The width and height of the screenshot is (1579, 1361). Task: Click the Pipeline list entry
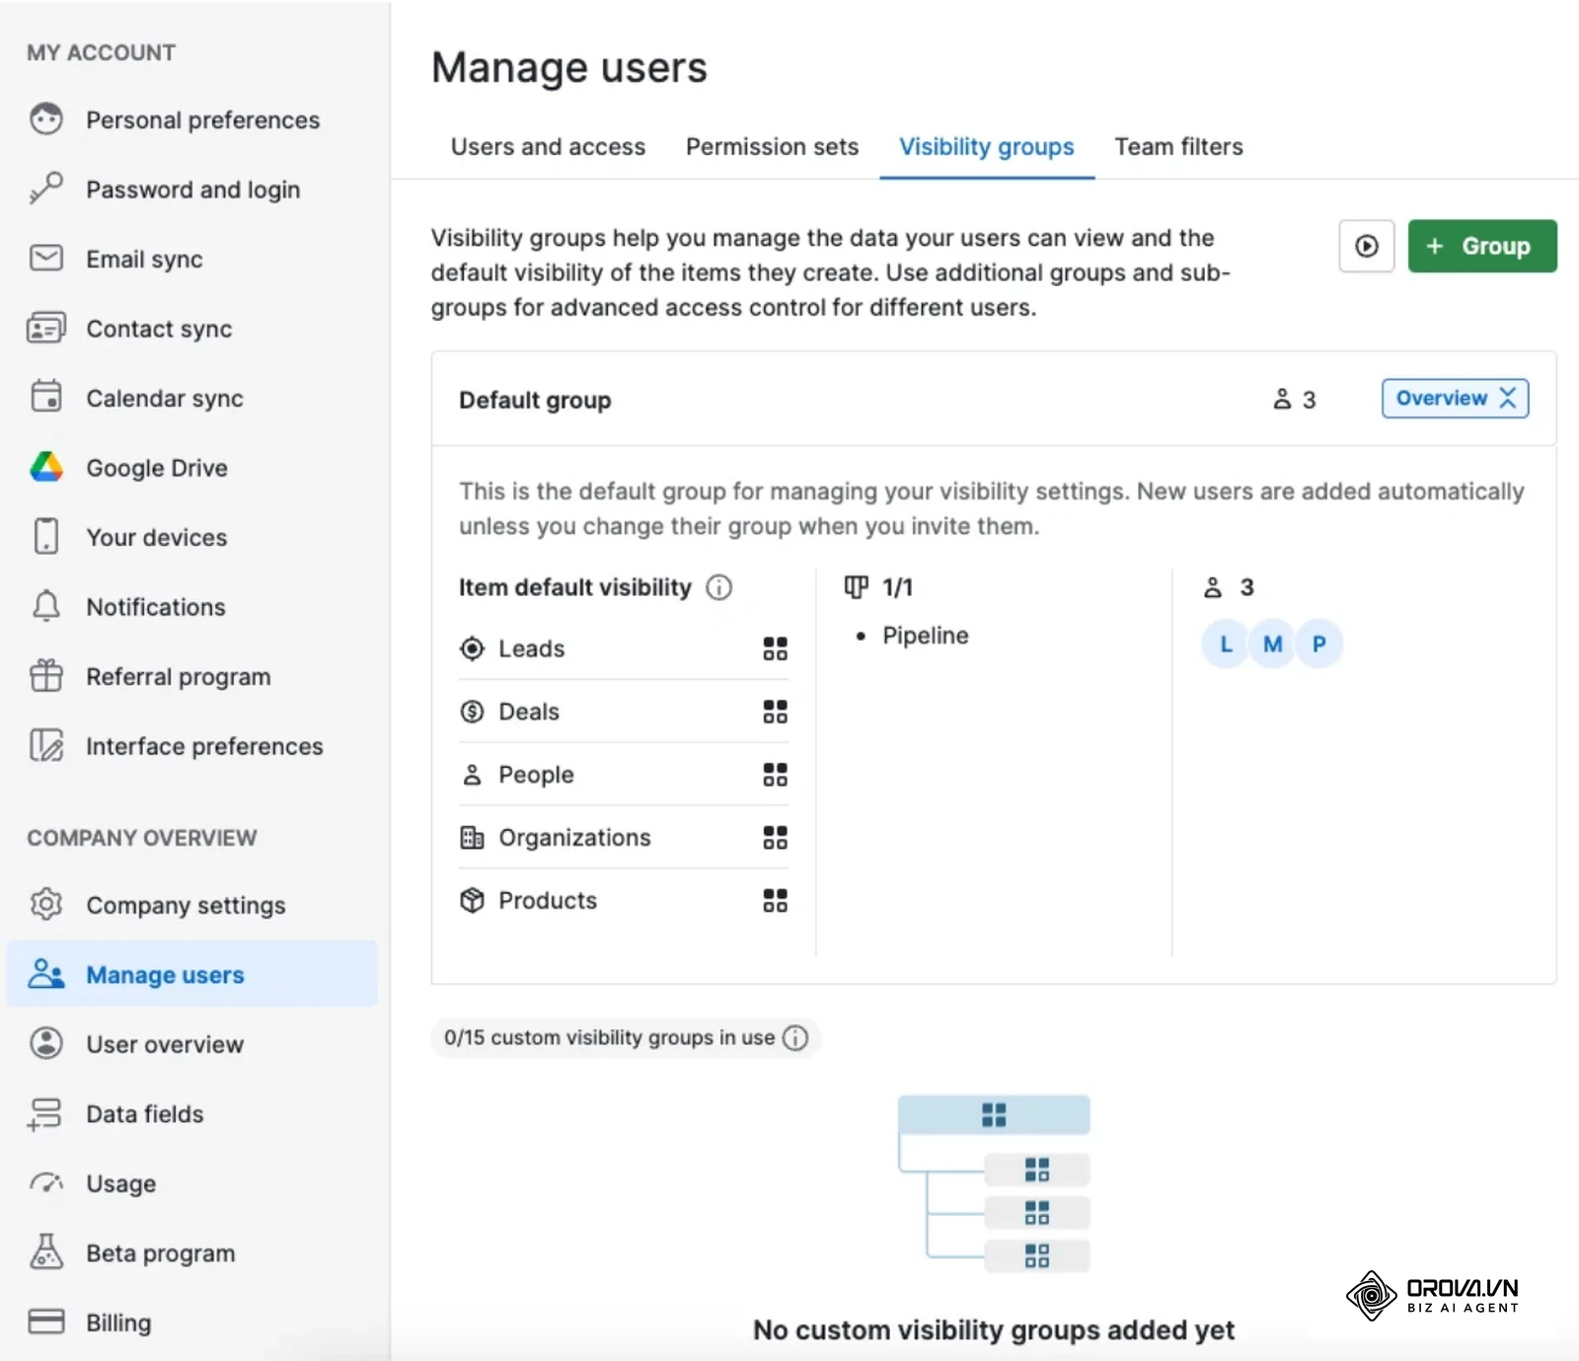[925, 636]
